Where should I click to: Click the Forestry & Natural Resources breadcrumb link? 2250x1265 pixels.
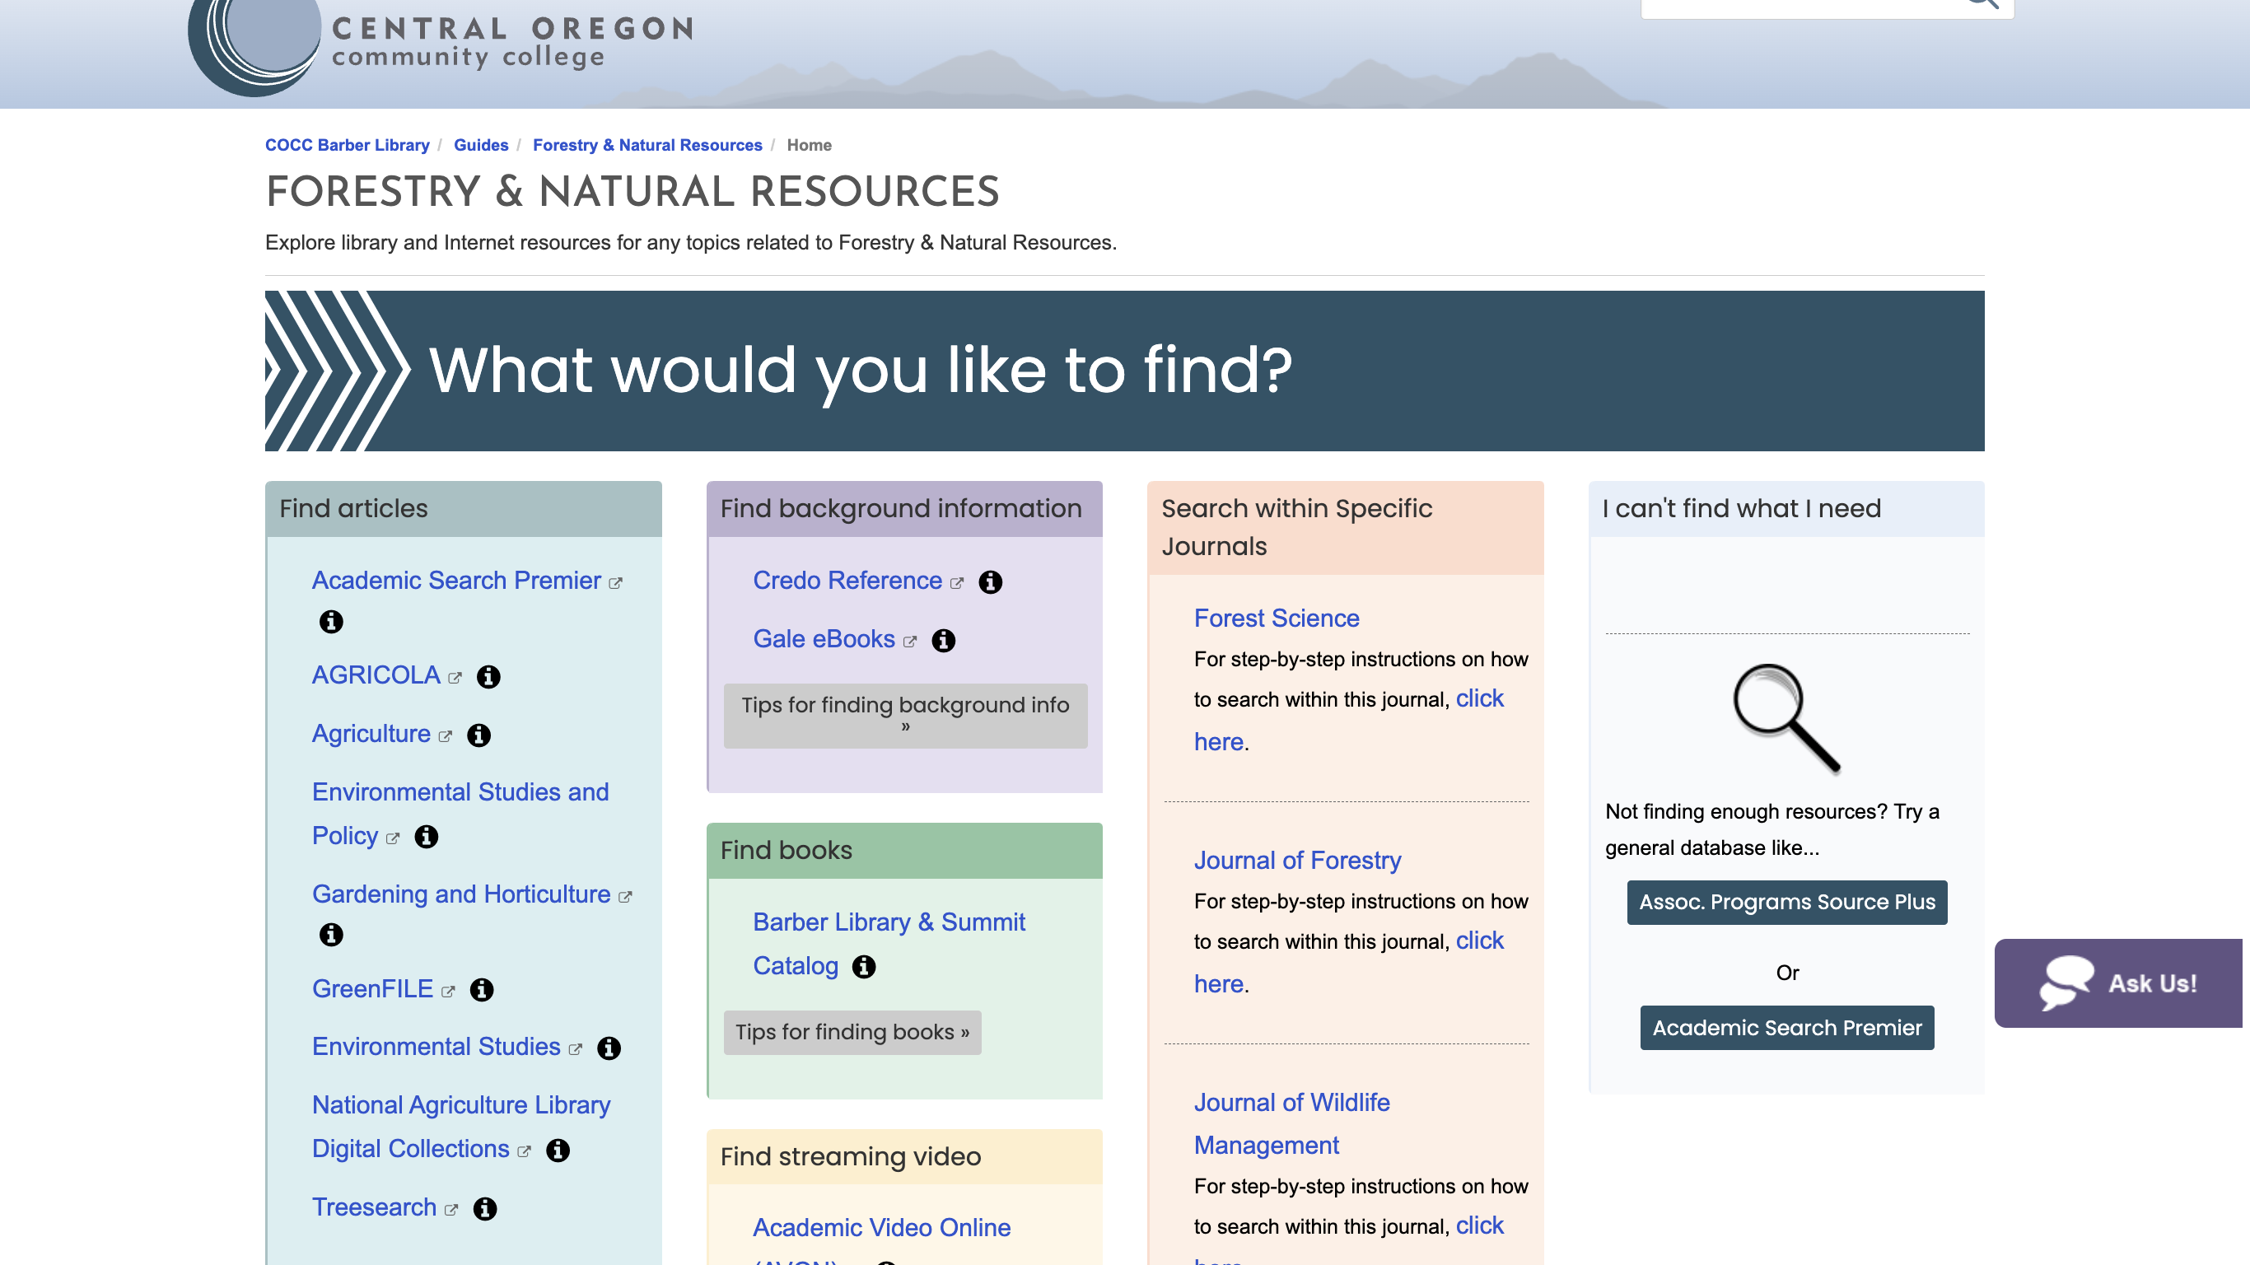point(647,143)
